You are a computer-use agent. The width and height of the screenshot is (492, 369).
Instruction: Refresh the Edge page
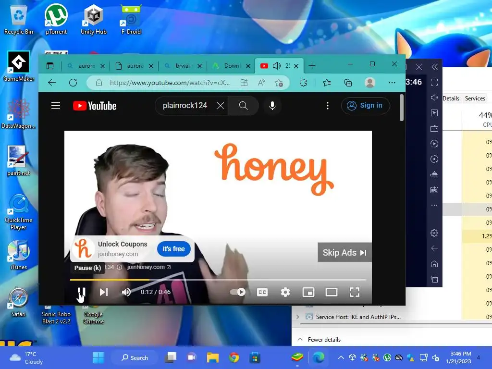[73, 83]
